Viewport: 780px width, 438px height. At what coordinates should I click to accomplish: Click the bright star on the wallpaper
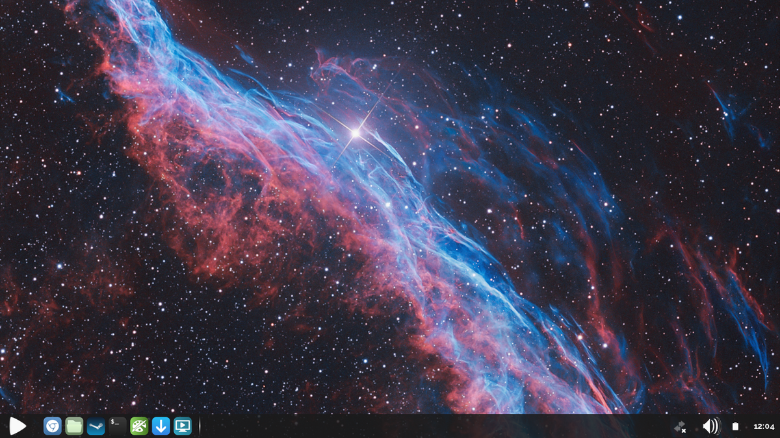click(356, 132)
